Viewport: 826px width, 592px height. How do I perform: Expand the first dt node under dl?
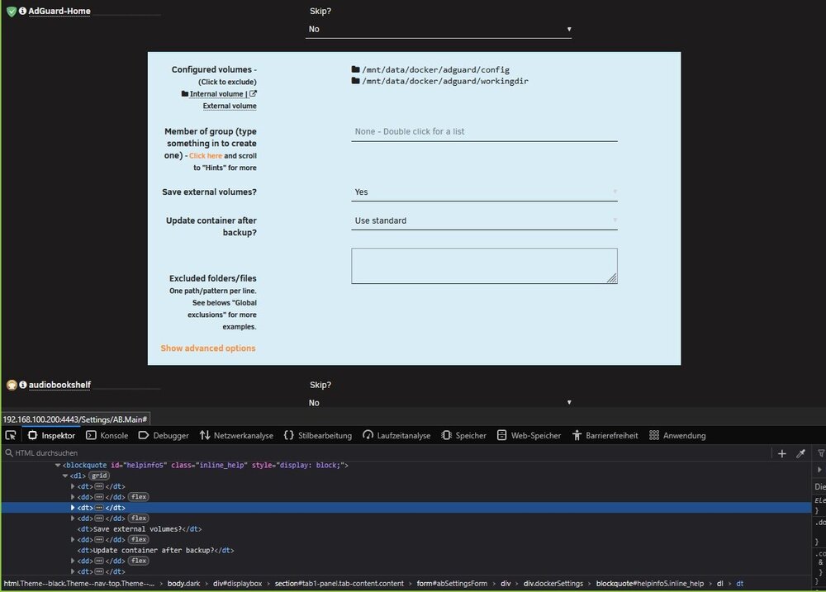[73, 486]
